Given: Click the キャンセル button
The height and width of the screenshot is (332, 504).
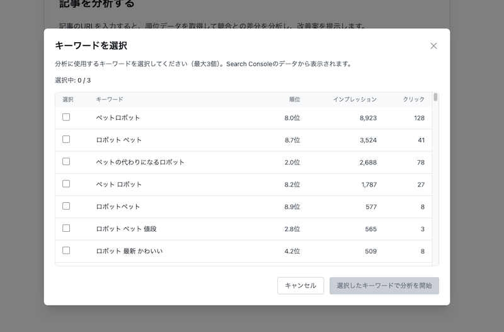Looking at the screenshot, I should pos(301,285).
